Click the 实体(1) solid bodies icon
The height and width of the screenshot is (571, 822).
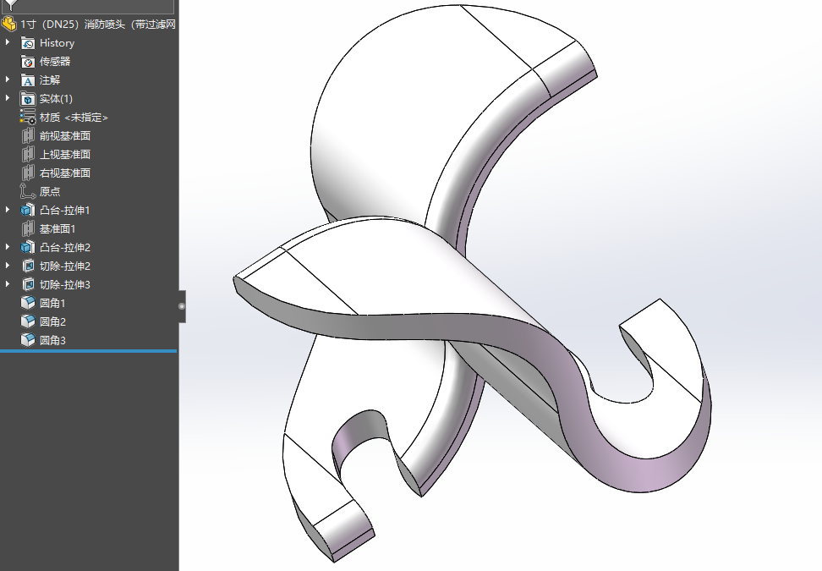pos(28,99)
